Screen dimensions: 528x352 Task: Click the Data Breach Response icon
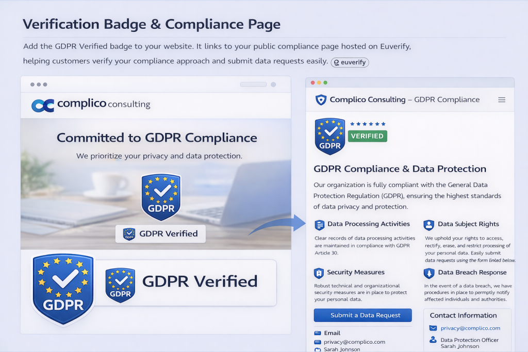(428, 273)
